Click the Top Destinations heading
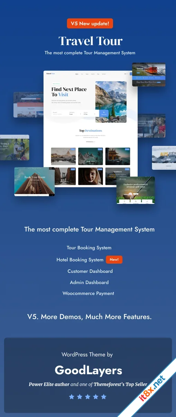176x417 pixels. [90, 131]
